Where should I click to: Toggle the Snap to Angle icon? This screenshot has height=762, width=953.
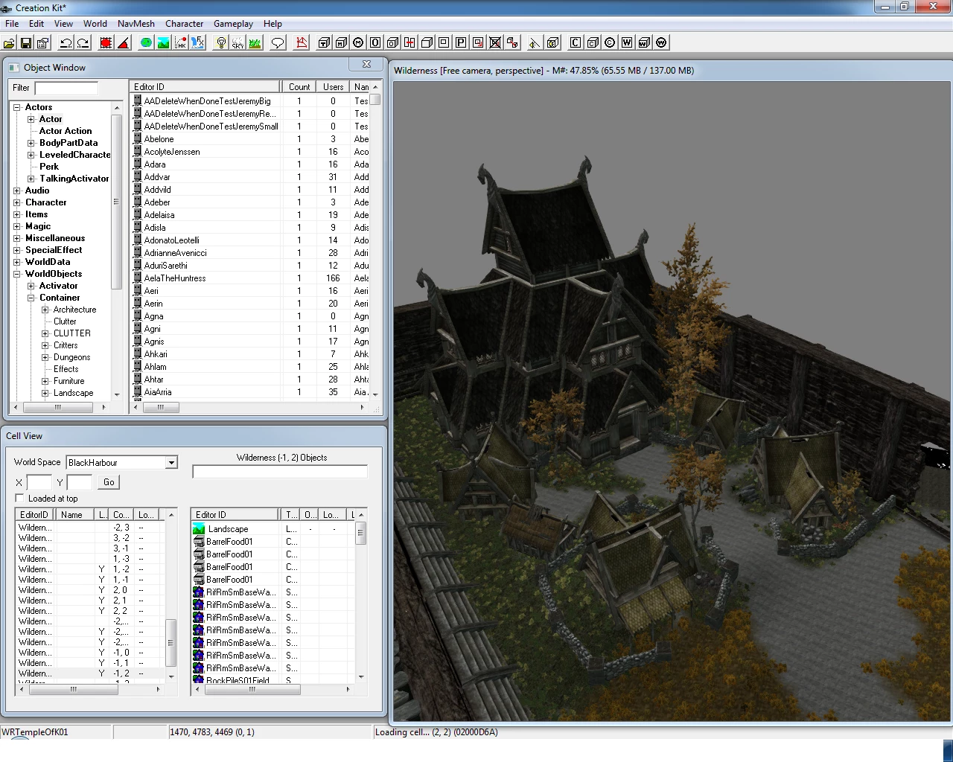[x=123, y=43]
